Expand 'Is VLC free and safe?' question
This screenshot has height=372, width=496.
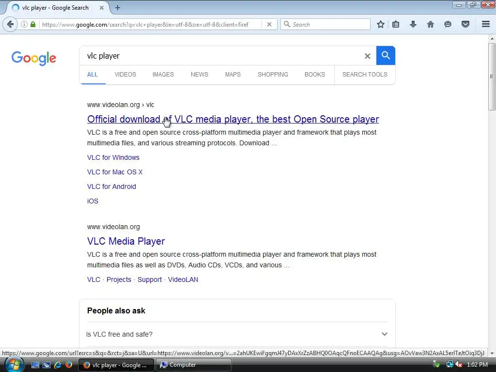236,334
